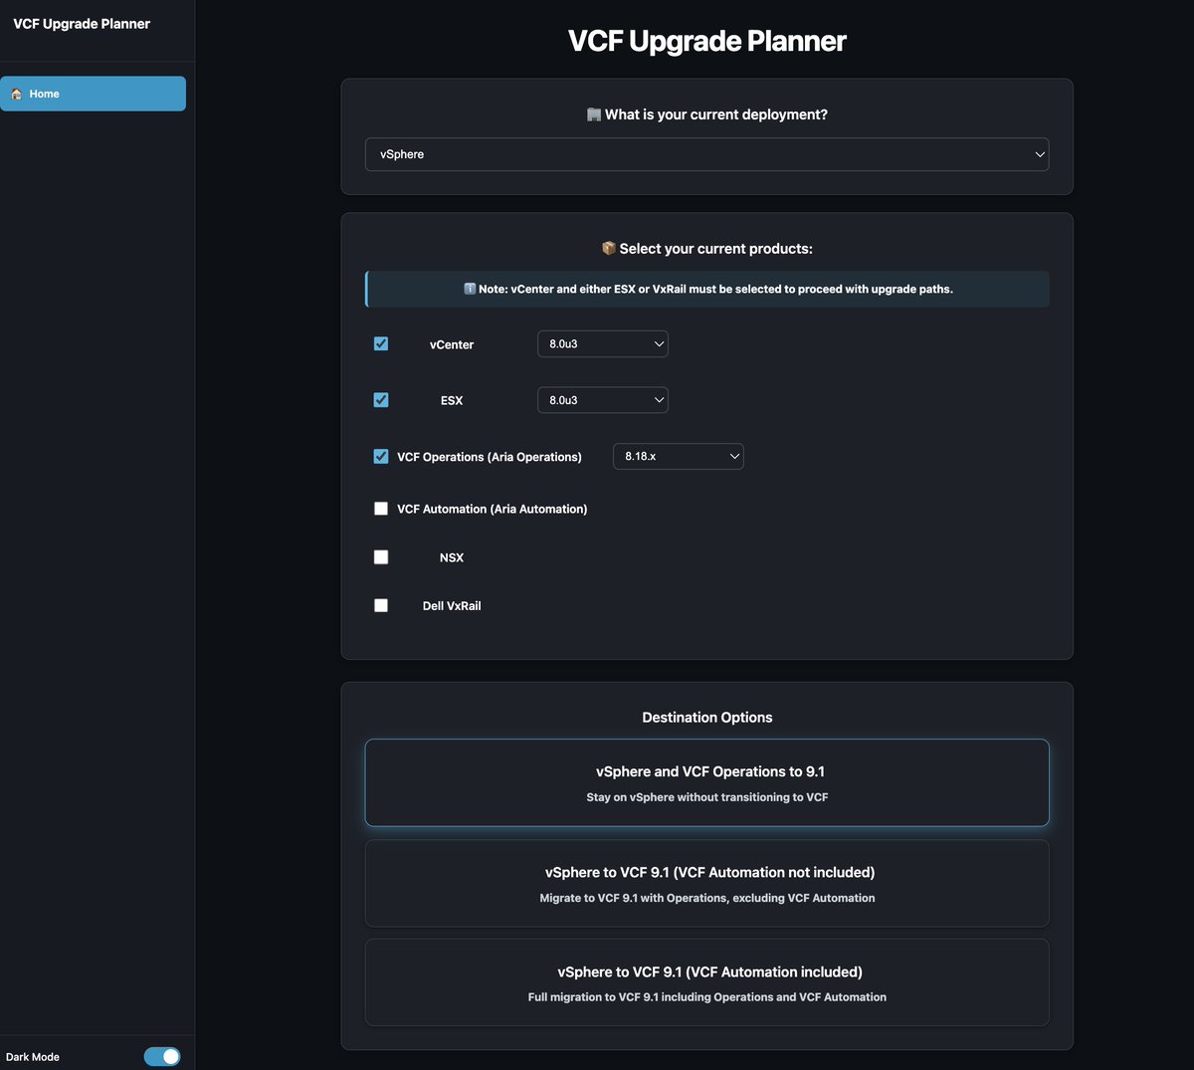Check the Dell VxRail checkbox
1194x1070 pixels.
pos(381,605)
